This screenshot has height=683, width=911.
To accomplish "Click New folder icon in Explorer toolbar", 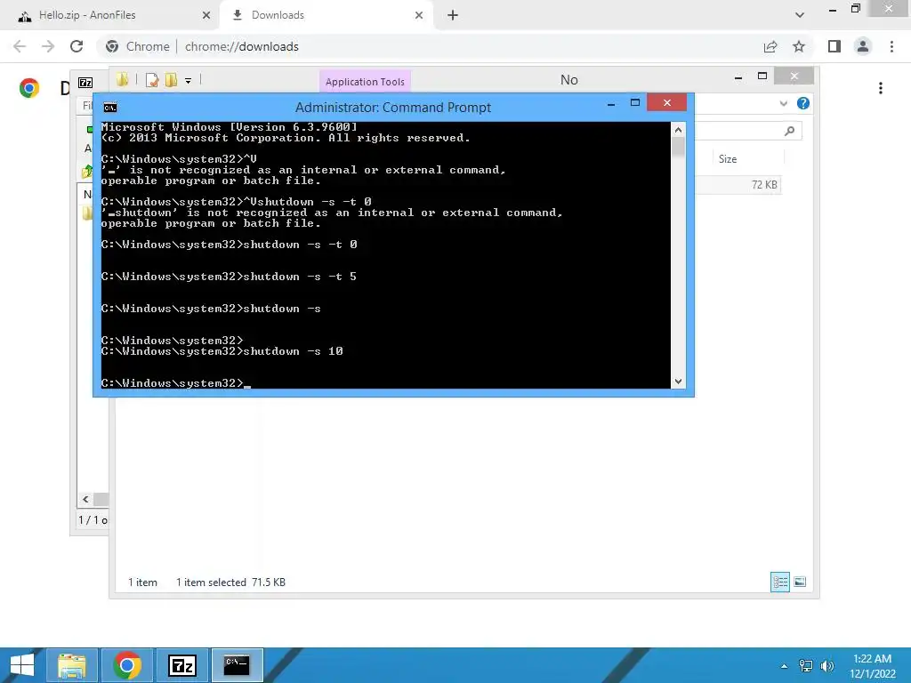I will click(171, 80).
